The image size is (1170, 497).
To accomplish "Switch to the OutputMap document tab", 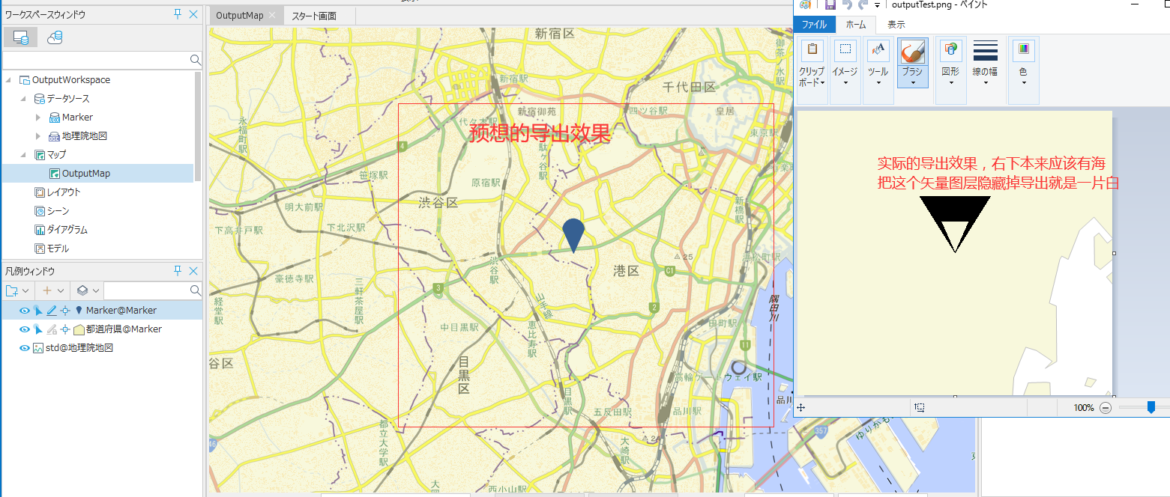I will coord(239,16).
